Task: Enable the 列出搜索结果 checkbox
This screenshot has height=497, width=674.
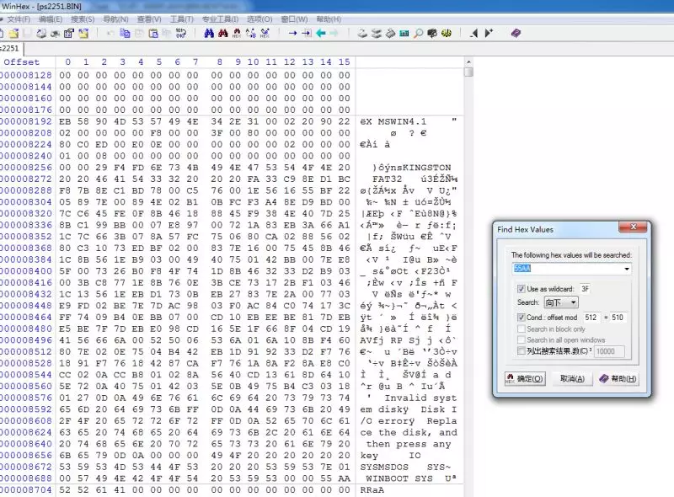Action: [522, 350]
